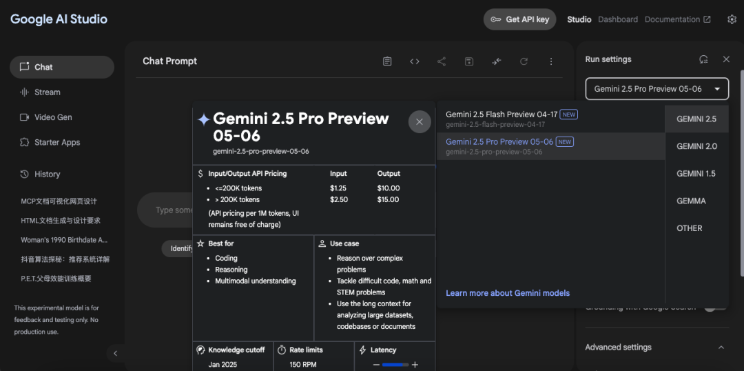Screen dimensions: 744x371
Task: Close the Gemini 2.5 Pro model info card
Action: pos(420,121)
